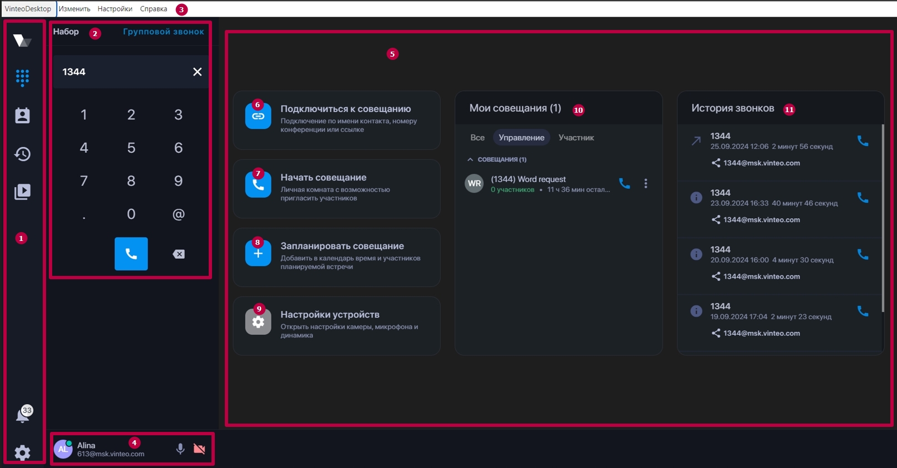Open the Изменить menu
The height and width of the screenshot is (468, 897).
[74, 9]
